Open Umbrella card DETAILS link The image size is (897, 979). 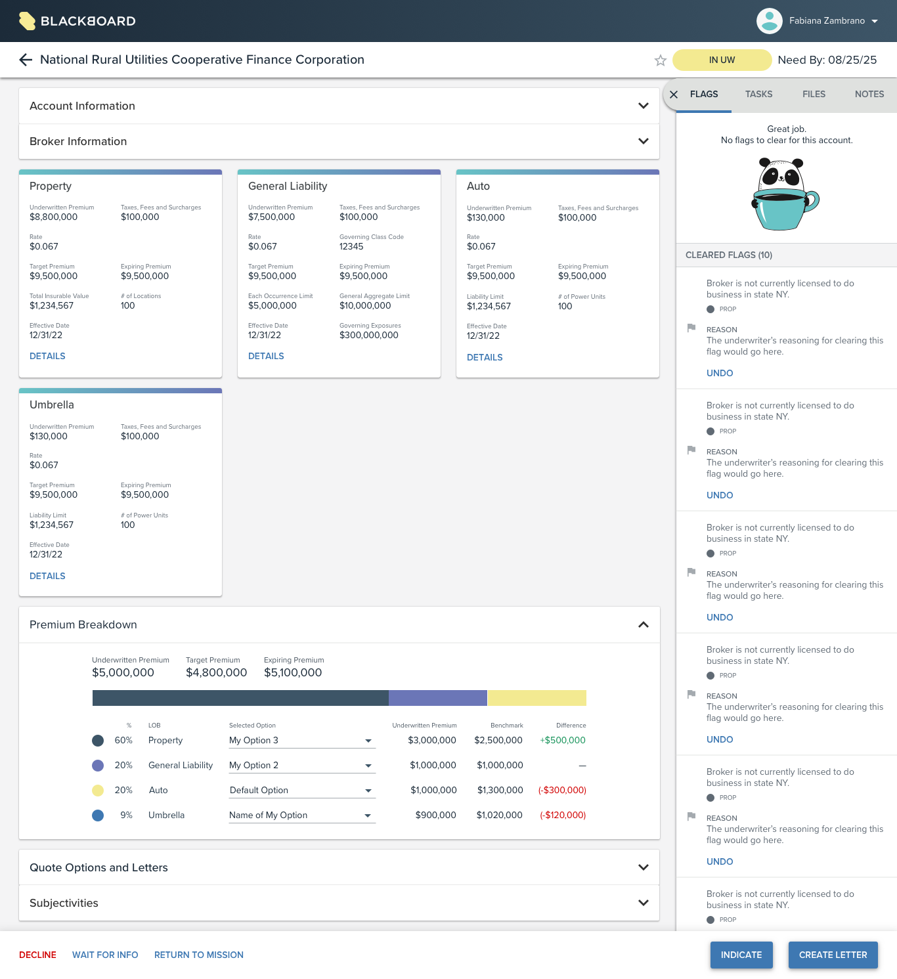coord(47,576)
